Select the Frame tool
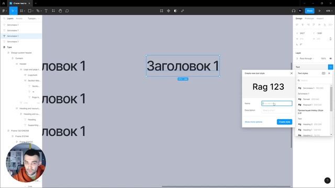 tap(21, 10)
